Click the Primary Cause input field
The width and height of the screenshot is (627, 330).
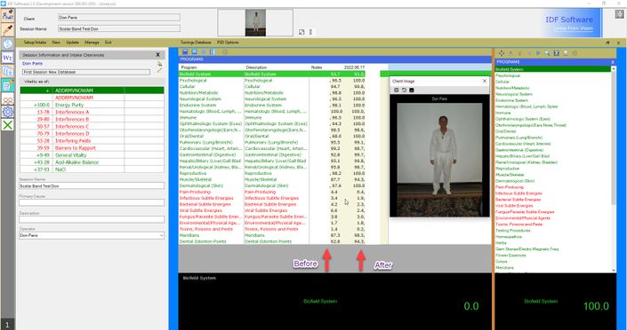pos(92,202)
